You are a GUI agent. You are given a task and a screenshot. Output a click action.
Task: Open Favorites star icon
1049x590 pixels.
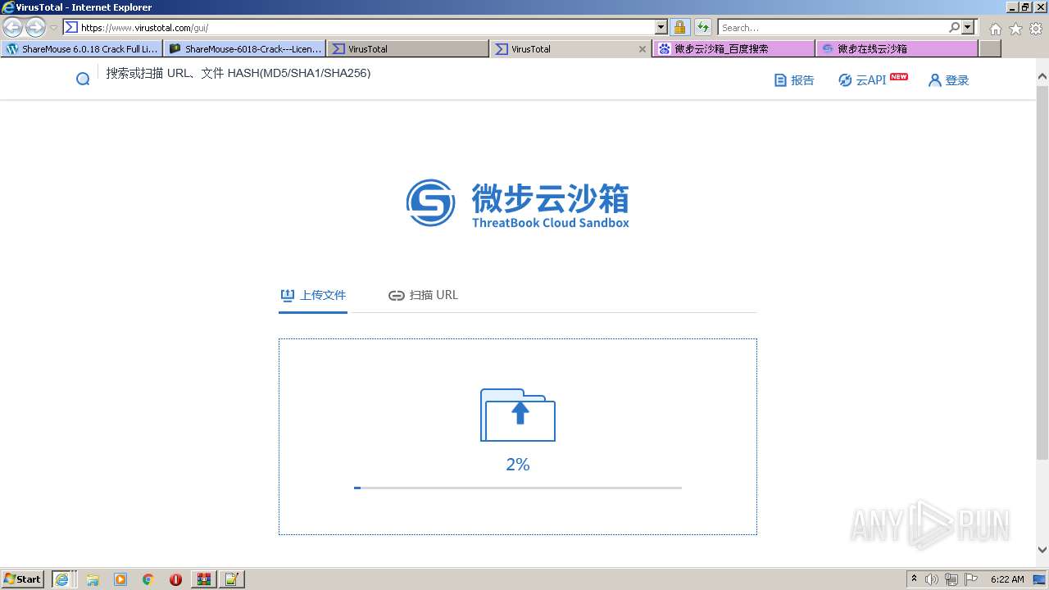click(x=1015, y=29)
